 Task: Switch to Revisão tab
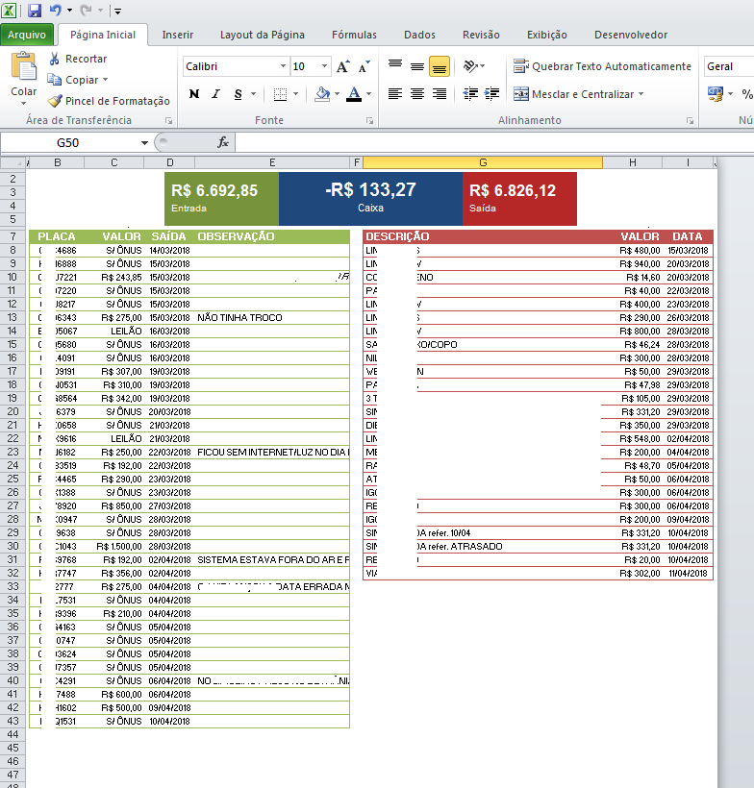[x=481, y=35]
